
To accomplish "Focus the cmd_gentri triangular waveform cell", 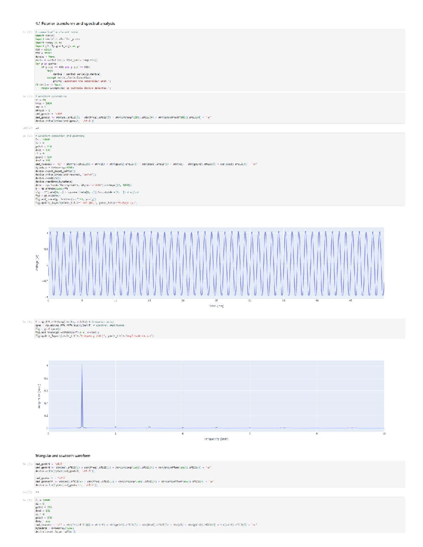I will coord(220,474).
